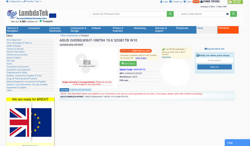Click the Quick Code B44339170 value
Viewport: 250px width, 146px height.
coord(139,69)
